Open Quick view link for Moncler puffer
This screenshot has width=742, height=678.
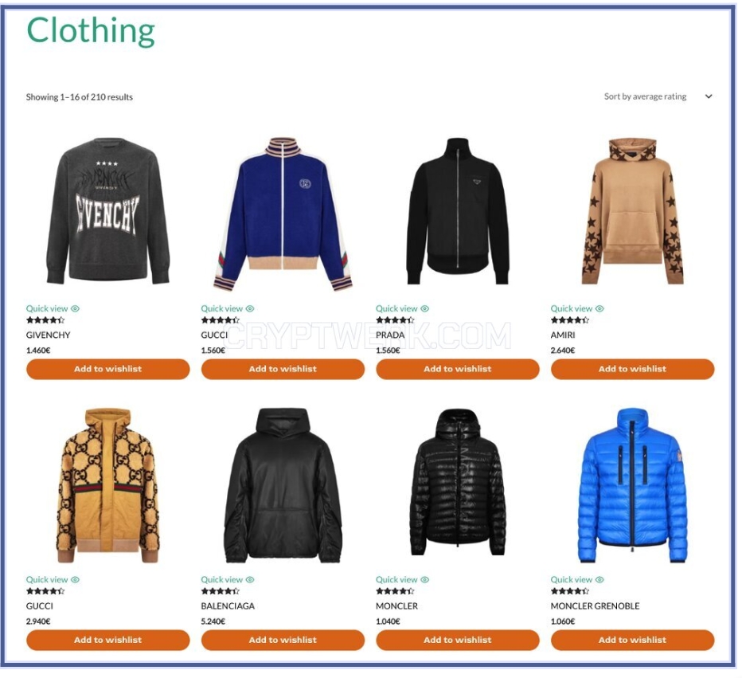(396, 579)
